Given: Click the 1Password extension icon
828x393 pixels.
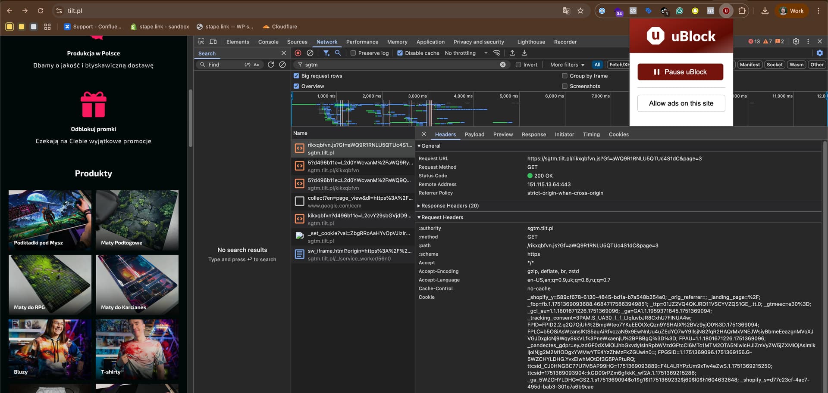Looking at the screenshot, I should tap(602, 11).
